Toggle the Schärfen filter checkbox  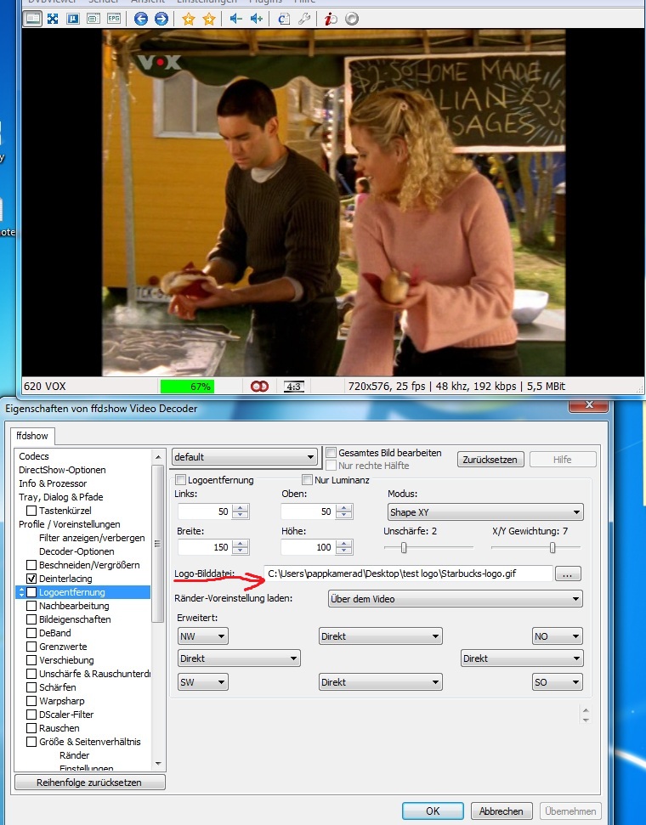[x=31, y=687]
